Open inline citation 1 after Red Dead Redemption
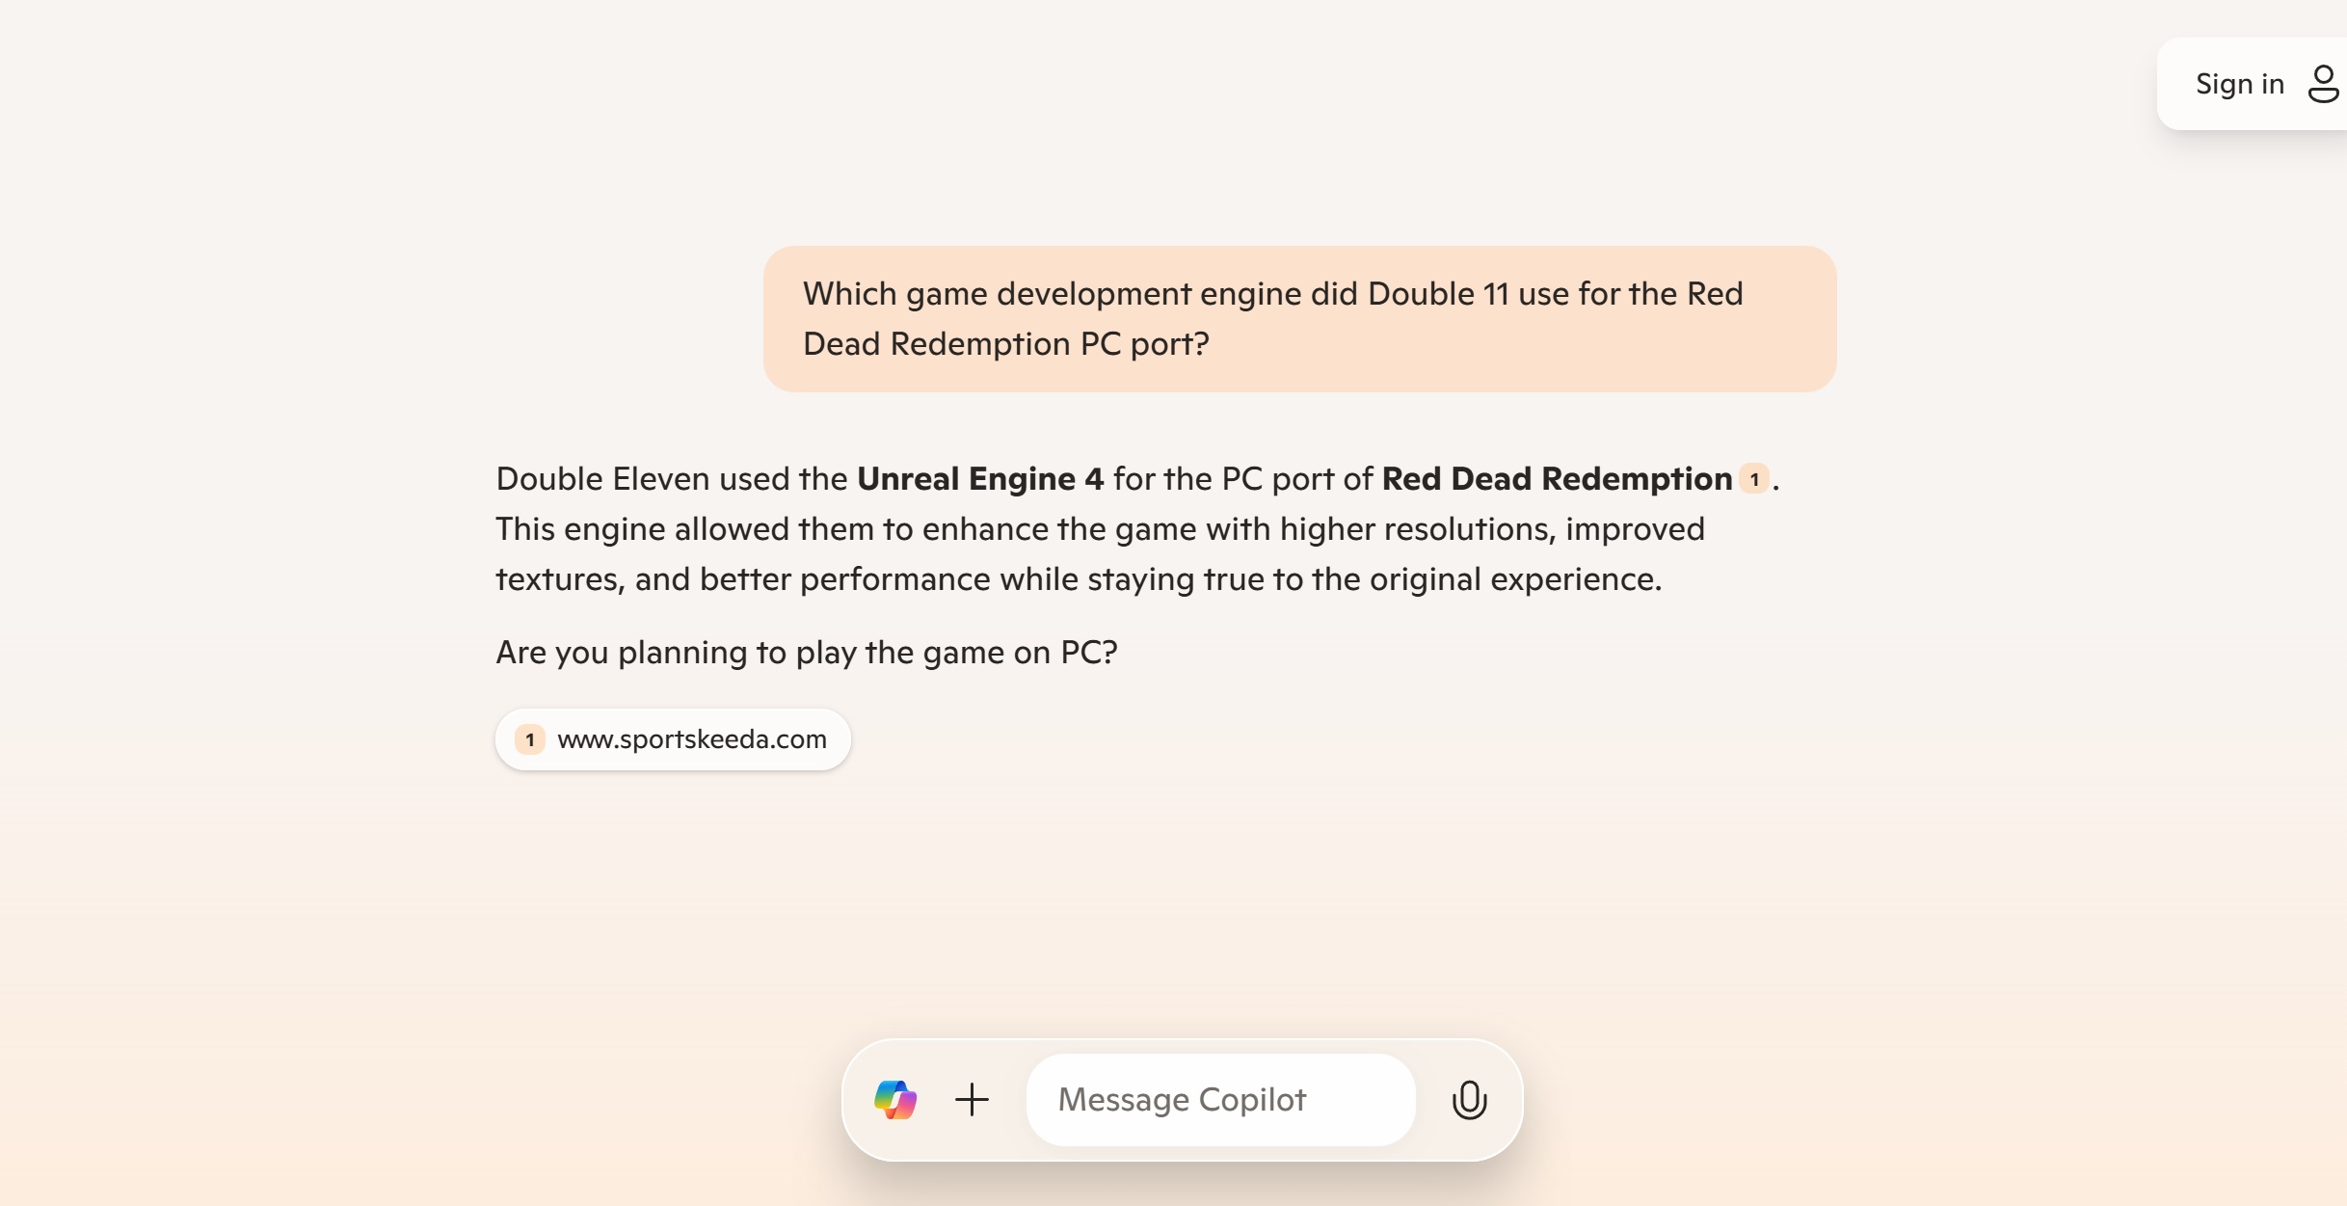The height and width of the screenshot is (1206, 2347). click(1754, 479)
